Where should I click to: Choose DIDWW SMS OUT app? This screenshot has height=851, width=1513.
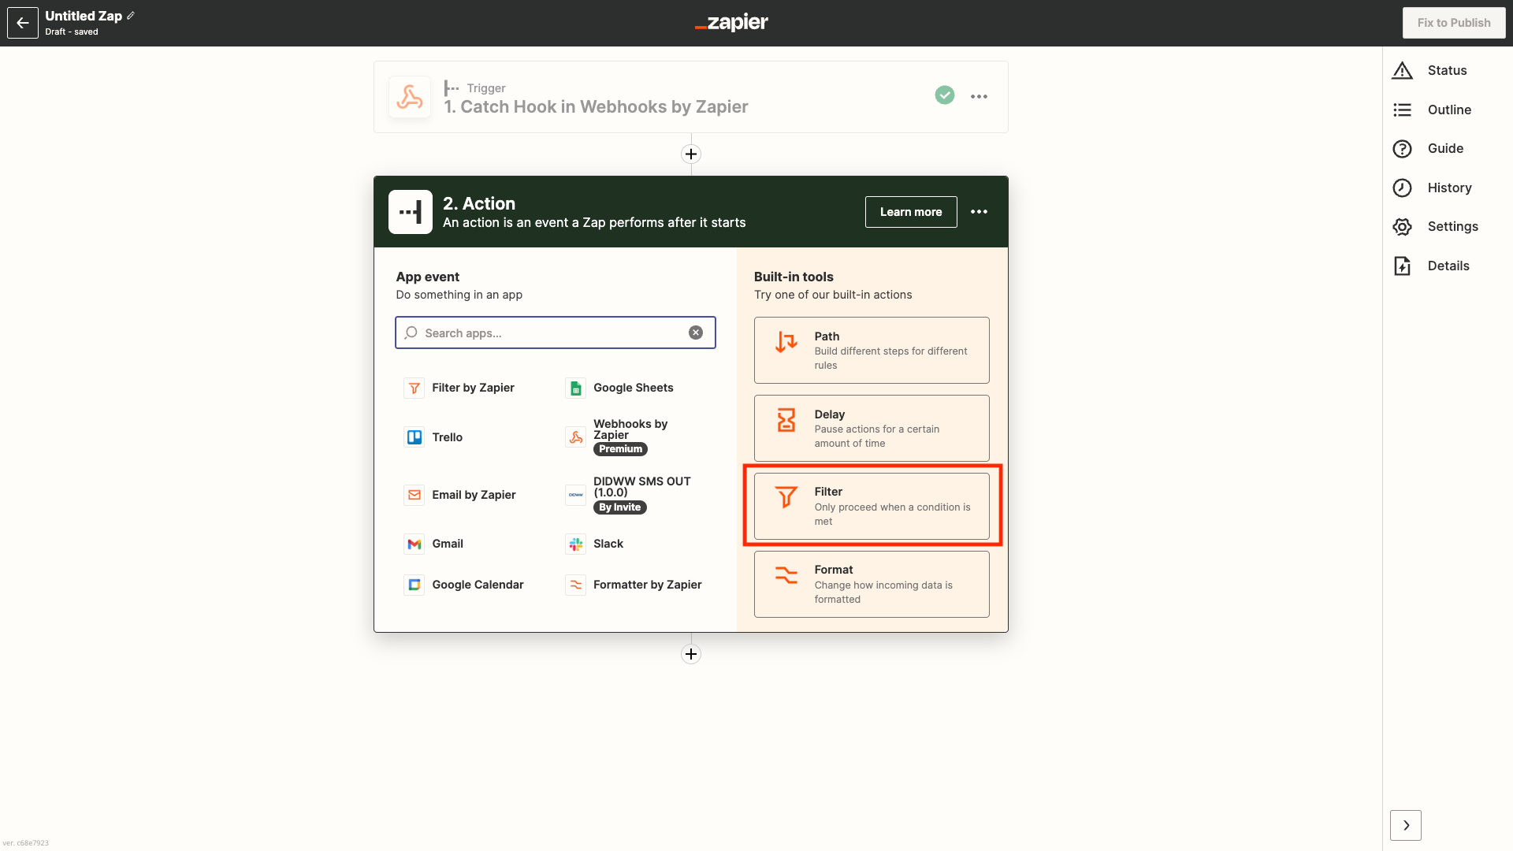click(628, 494)
